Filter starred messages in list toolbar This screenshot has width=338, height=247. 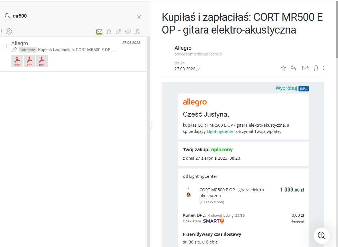[109, 32]
